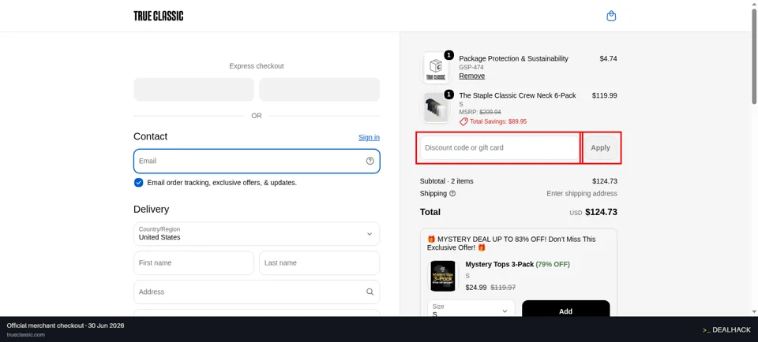Open the shopping bag cart icon
The image size is (758, 342).
coord(611,16)
